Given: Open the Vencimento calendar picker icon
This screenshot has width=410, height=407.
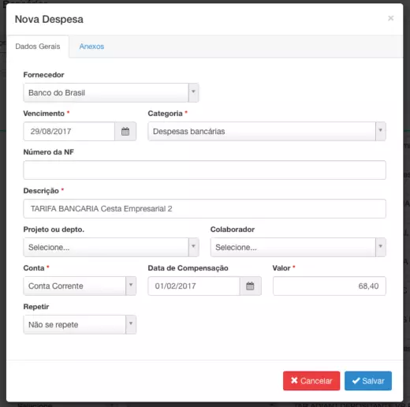Looking at the screenshot, I should [x=125, y=131].
